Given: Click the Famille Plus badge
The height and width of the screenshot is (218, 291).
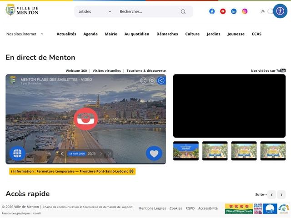Looking at the screenshot, I should click(x=284, y=208).
